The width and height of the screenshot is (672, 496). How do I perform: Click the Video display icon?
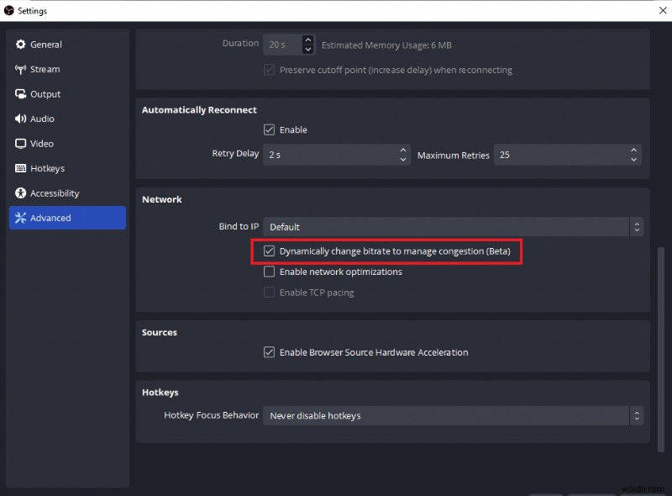(20, 143)
